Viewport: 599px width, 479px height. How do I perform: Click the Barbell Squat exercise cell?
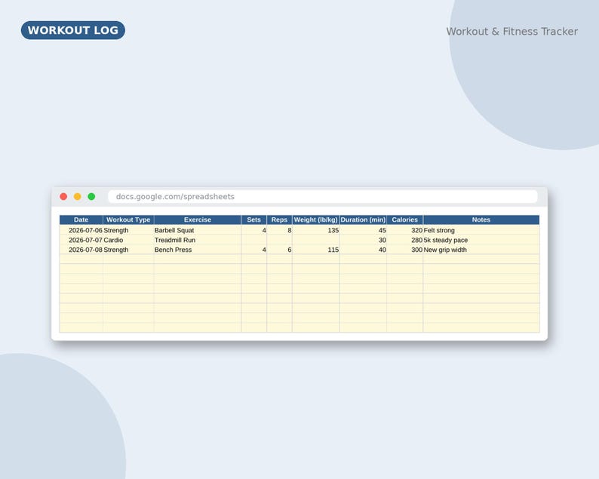click(198, 230)
